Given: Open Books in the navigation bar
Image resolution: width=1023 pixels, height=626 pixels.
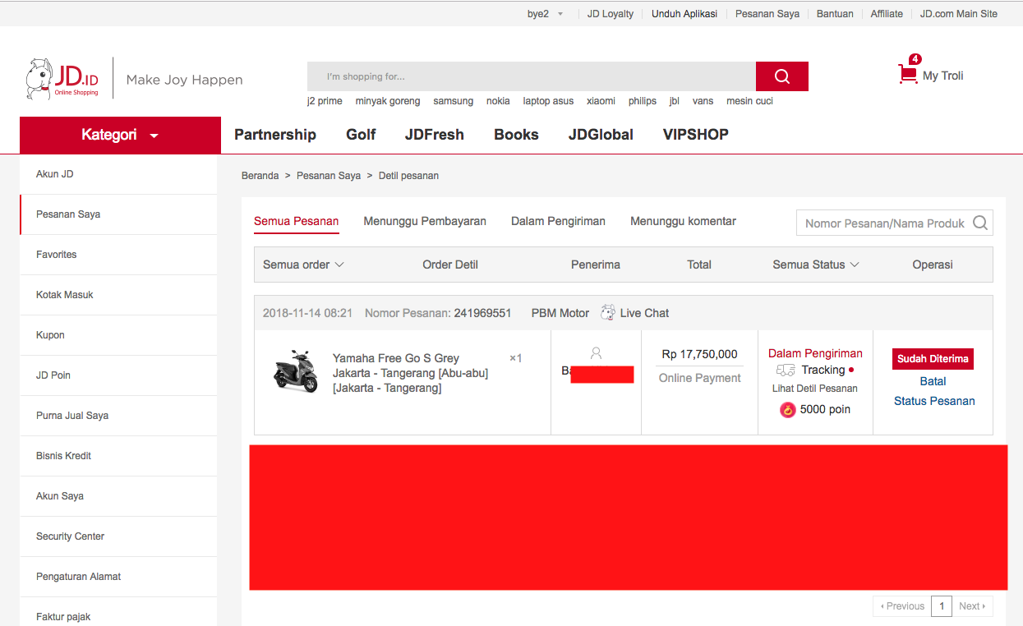Looking at the screenshot, I should pyautogui.click(x=516, y=135).
